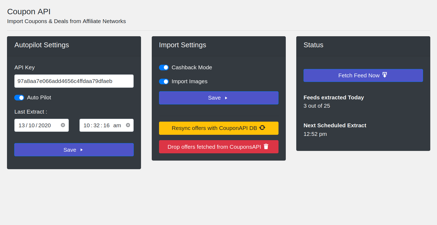Click the refresh icon on Resync button
Screen dimensions: 437x225
tap(262, 128)
